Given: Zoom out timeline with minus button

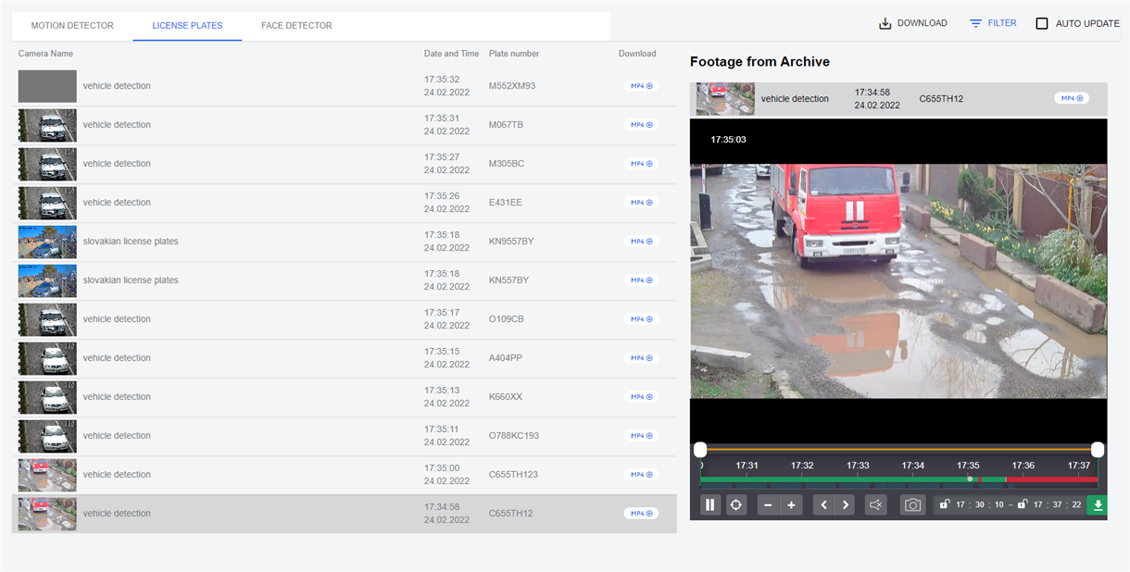Looking at the screenshot, I should point(769,505).
